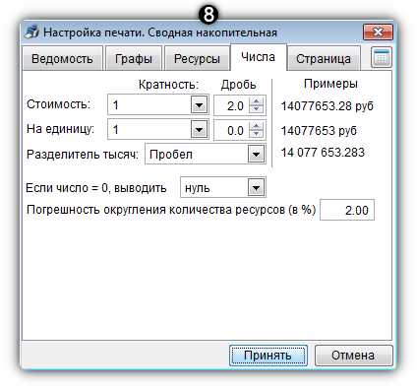Click the example value 14 077 653.283
This screenshot has width=417, height=390.
(x=323, y=153)
